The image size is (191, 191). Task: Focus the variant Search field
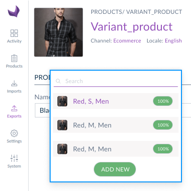[116, 81]
